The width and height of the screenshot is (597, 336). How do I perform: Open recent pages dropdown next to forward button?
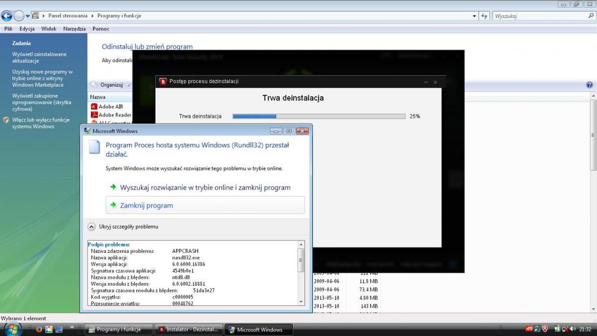pyautogui.click(x=28, y=16)
